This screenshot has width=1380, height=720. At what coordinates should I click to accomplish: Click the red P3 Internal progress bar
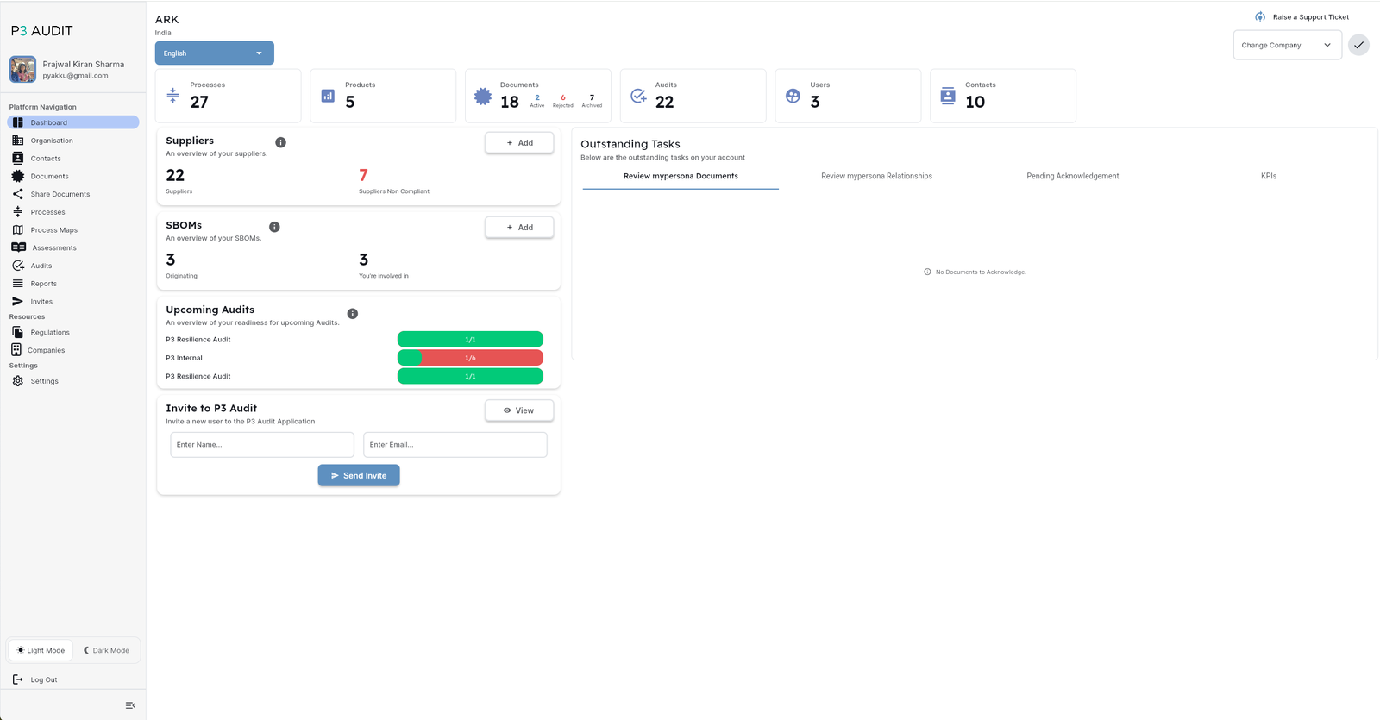[470, 358]
